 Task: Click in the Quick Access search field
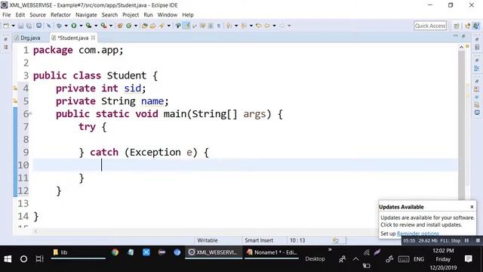pos(430,26)
